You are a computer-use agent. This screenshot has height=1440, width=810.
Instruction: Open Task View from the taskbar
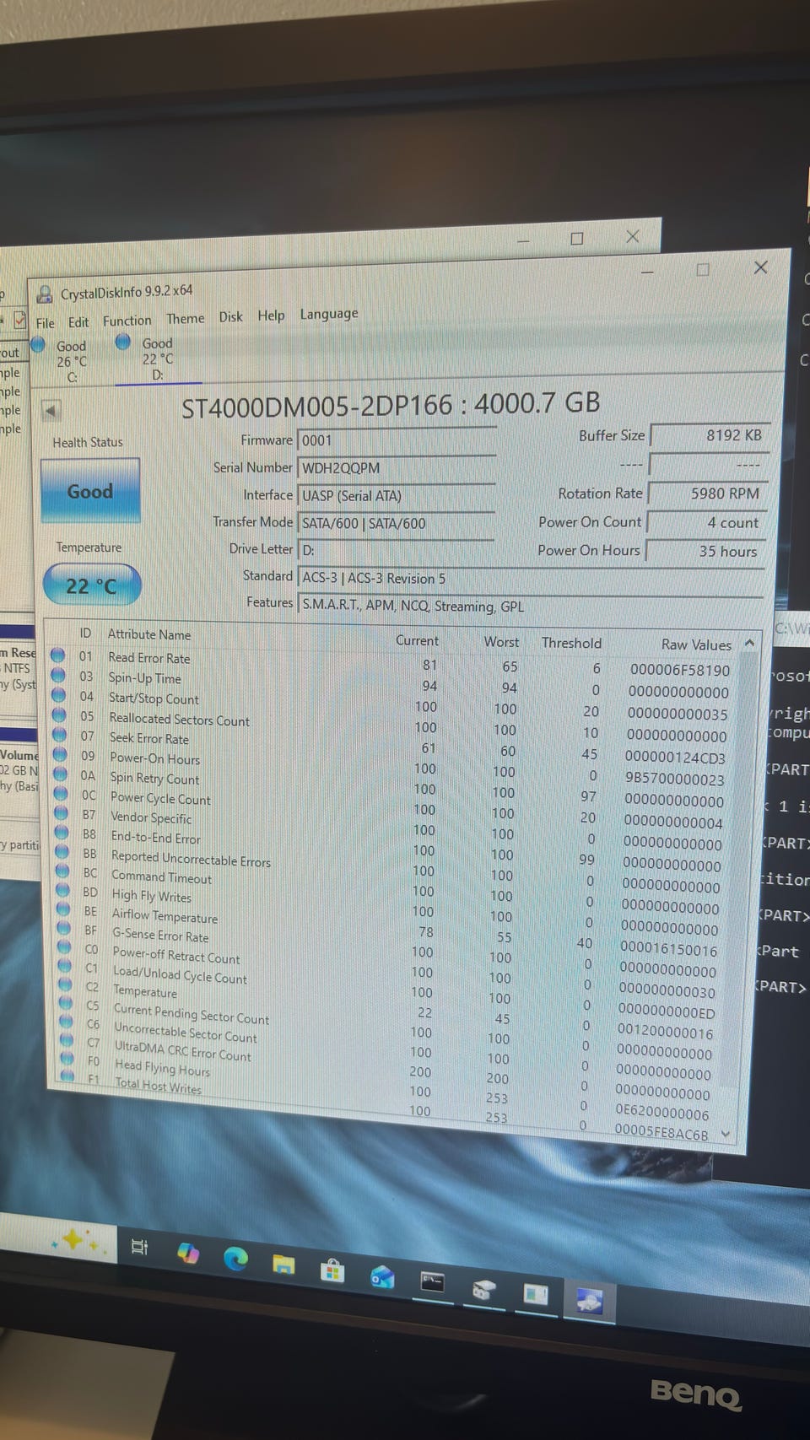(x=139, y=1247)
